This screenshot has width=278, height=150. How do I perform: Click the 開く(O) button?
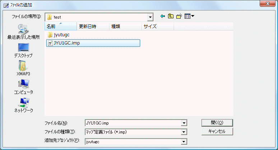[217, 123]
